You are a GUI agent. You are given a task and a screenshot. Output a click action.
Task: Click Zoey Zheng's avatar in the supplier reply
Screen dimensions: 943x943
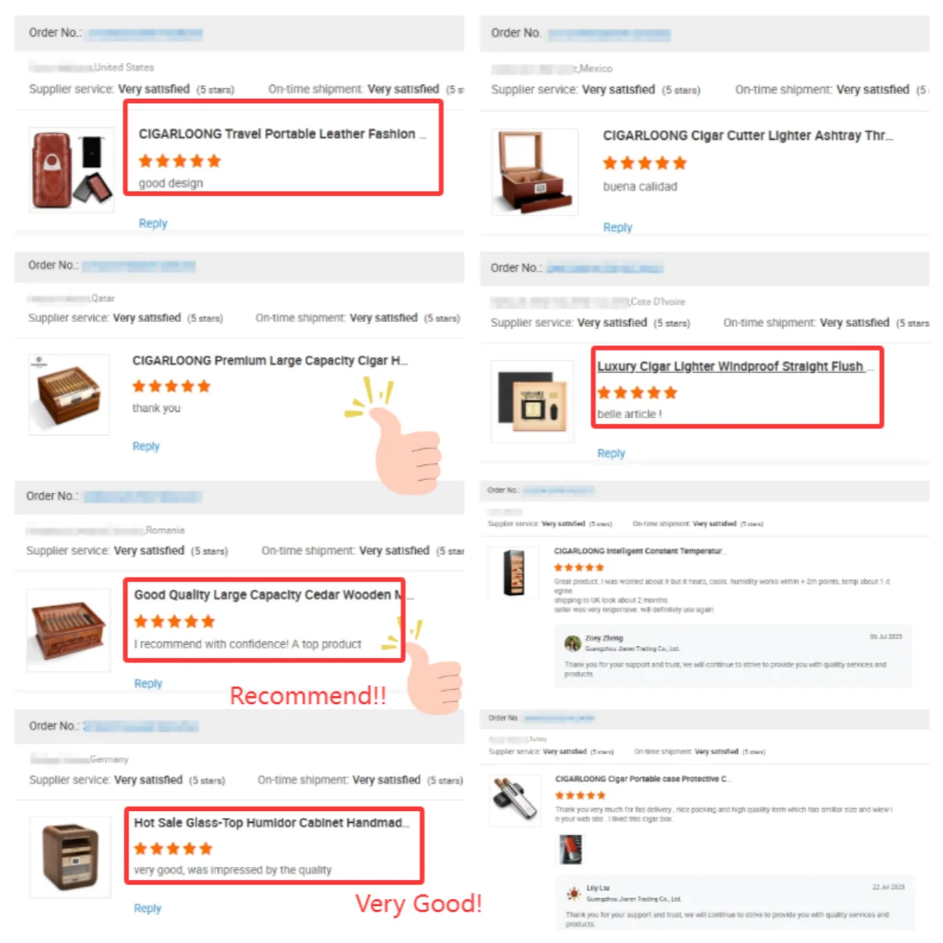point(573,644)
